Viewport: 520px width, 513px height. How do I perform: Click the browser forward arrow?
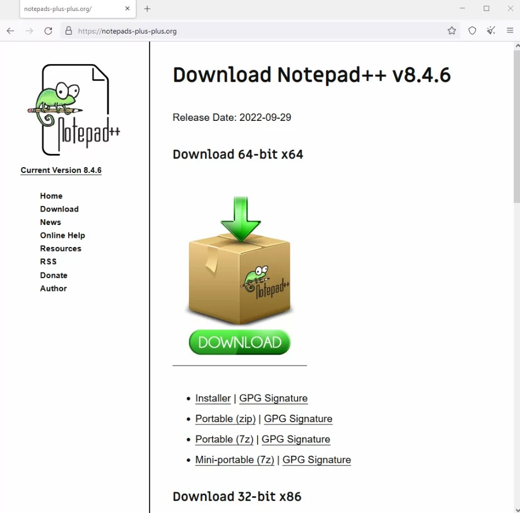(x=29, y=31)
